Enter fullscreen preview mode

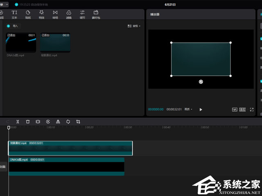coord(252,109)
